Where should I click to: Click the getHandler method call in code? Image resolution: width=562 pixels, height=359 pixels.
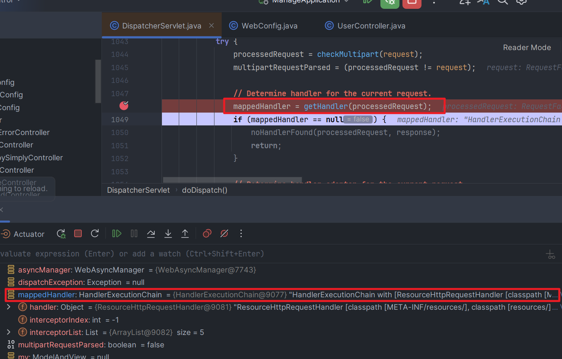pyautogui.click(x=325, y=106)
